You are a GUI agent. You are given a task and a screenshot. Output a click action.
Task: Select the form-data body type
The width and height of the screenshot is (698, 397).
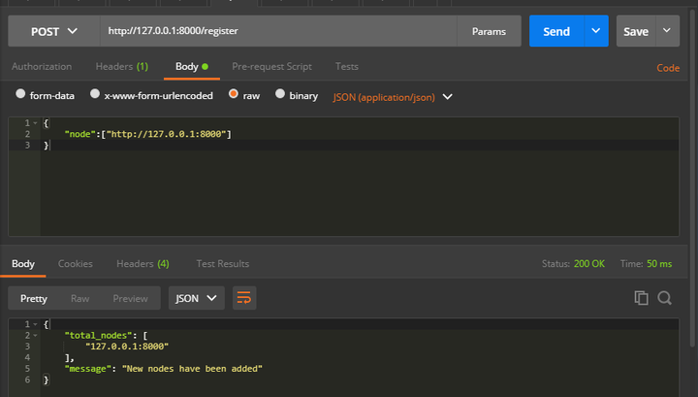(x=20, y=95)
